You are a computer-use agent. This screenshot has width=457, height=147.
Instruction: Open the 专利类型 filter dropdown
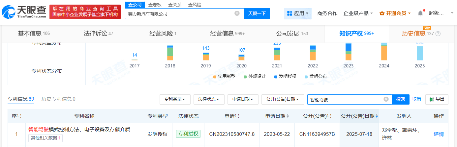click(175, 99)
